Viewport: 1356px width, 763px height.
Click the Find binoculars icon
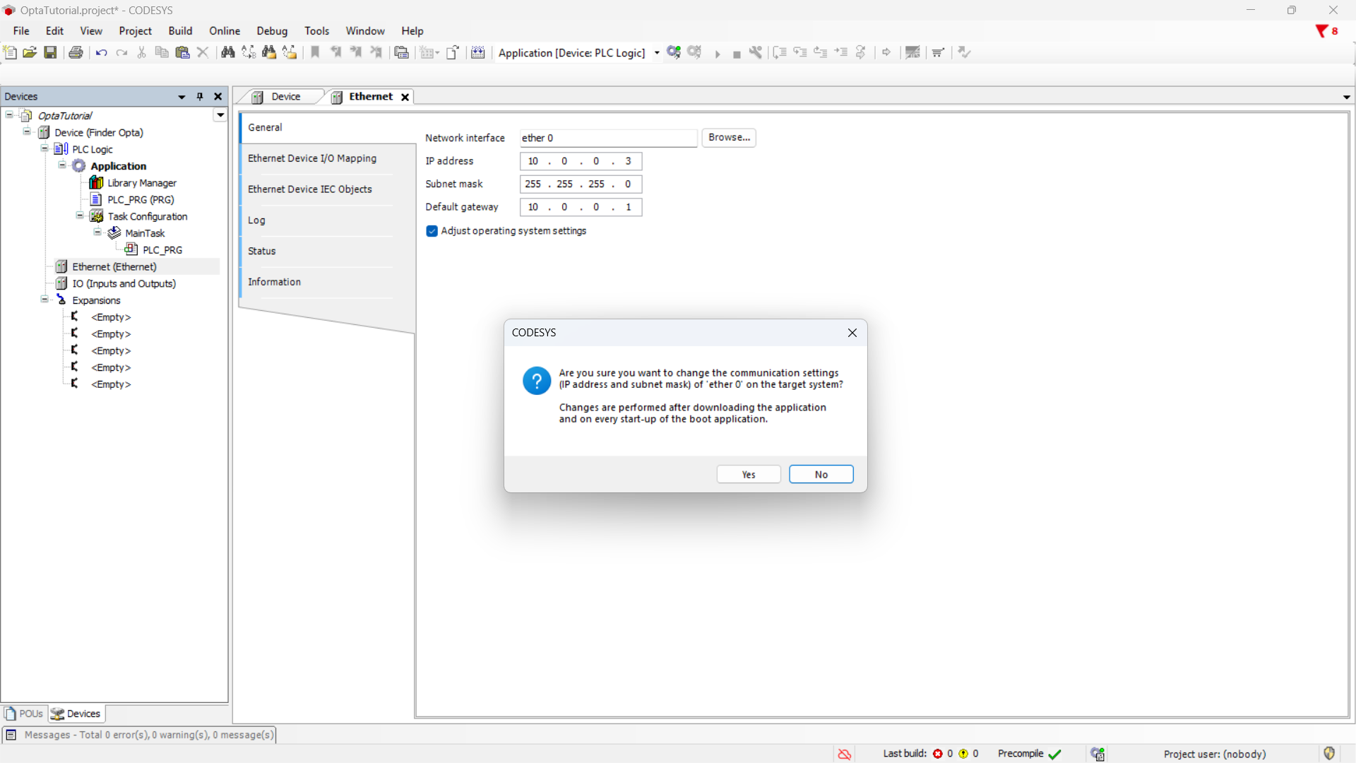227,52
